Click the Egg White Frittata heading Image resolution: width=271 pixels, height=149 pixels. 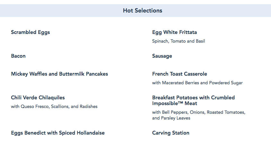click(x=174, y=32)
